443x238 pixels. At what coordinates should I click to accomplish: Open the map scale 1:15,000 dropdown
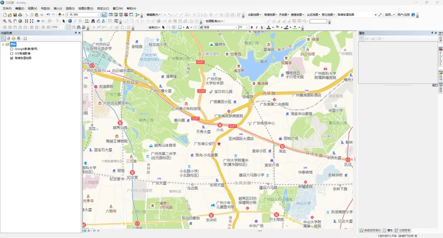coord(98,15)
